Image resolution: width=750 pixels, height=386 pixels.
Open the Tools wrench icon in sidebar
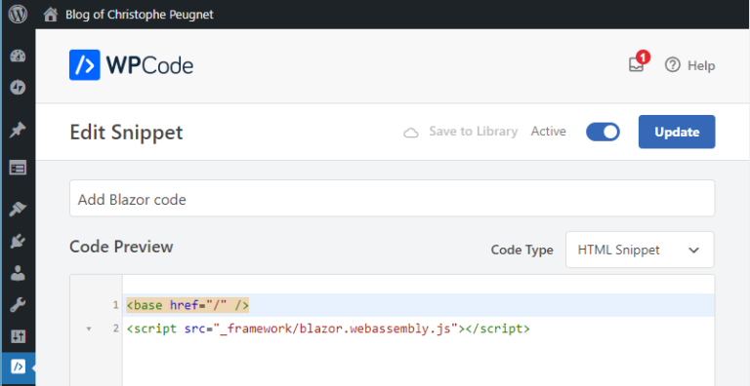(18, 305)
